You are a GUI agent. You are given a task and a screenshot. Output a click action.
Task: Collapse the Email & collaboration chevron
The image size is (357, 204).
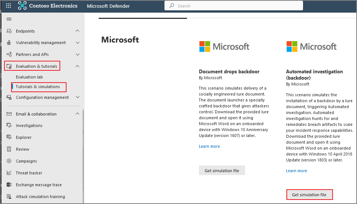[77, 114]
